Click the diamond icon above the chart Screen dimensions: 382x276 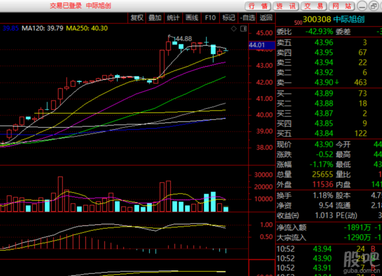pos(234,29)
